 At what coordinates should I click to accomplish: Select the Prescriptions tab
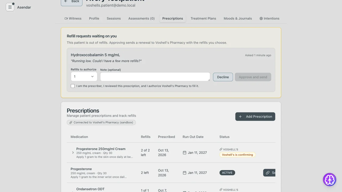point(173,18)
